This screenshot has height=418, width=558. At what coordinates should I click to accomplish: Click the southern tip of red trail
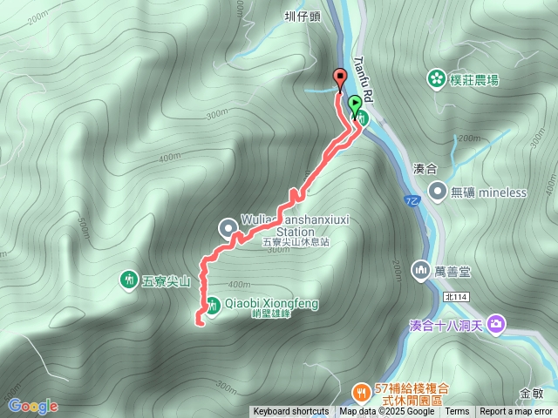[x=201, y=323]
